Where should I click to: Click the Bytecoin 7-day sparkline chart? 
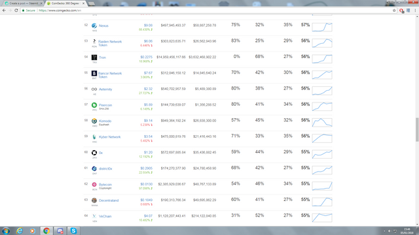tap(322, 185)
